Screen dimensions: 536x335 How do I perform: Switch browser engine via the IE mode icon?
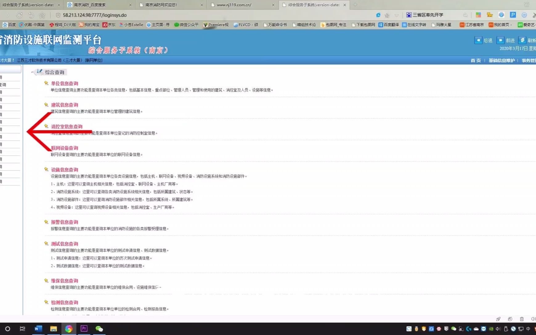tap(378, 15)
